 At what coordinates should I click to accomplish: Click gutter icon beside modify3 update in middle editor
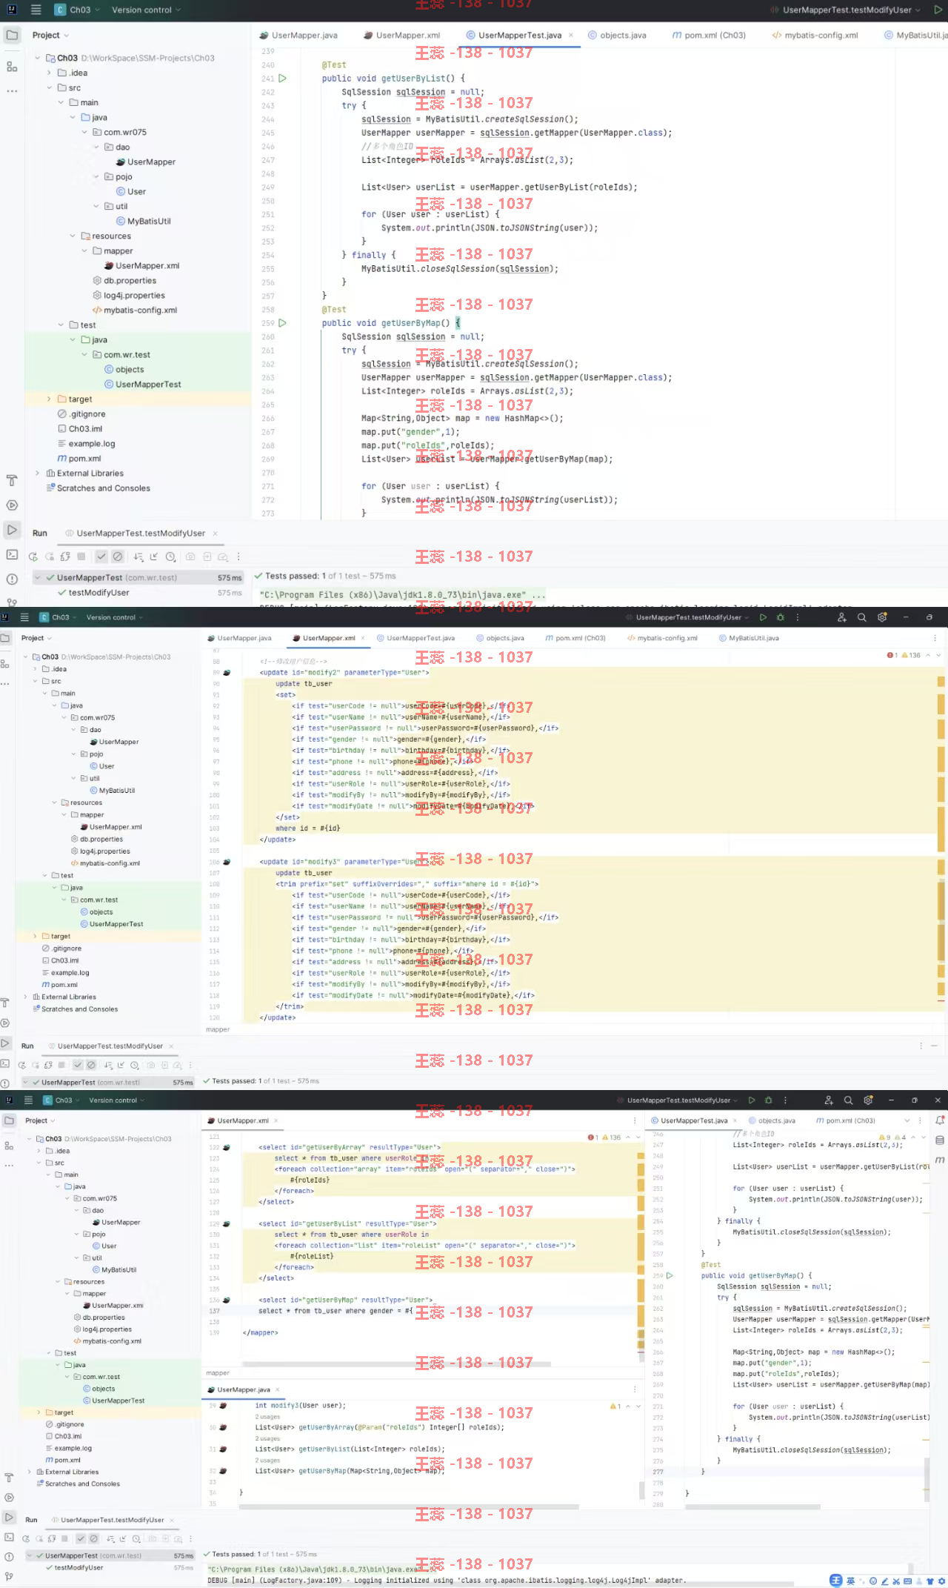[227, 862]
